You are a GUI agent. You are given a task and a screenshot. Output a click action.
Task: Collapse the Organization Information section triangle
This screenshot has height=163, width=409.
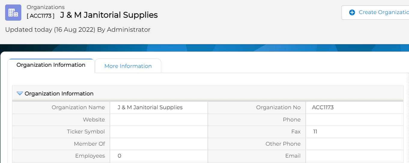[20, 94]
